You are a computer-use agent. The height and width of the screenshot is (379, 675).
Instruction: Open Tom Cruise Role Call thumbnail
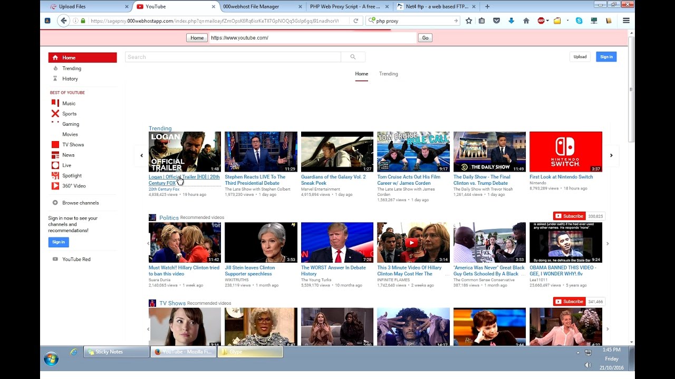coord(413,152)
